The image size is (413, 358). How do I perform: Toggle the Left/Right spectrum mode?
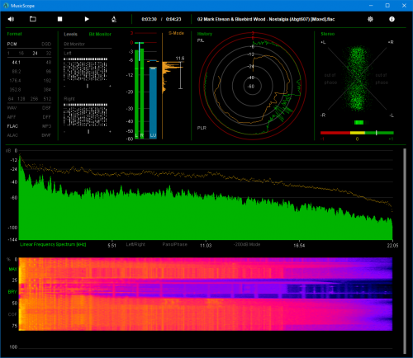point(135,244)
